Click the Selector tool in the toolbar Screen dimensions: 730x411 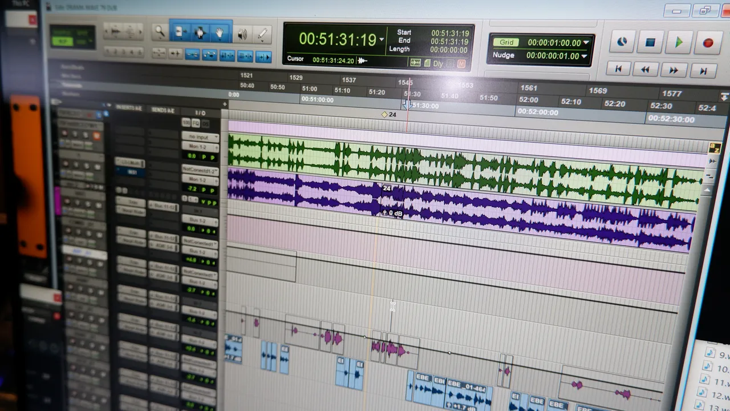[x=200, y=33]
